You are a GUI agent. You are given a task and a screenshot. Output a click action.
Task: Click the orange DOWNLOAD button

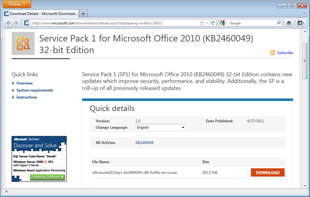point(268,173)
